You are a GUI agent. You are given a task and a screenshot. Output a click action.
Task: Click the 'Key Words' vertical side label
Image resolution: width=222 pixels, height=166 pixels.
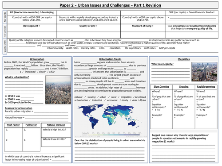tap(5, 17)
